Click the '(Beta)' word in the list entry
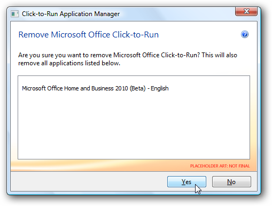This screenshot has height=206, width=272. tap(138, 88)
